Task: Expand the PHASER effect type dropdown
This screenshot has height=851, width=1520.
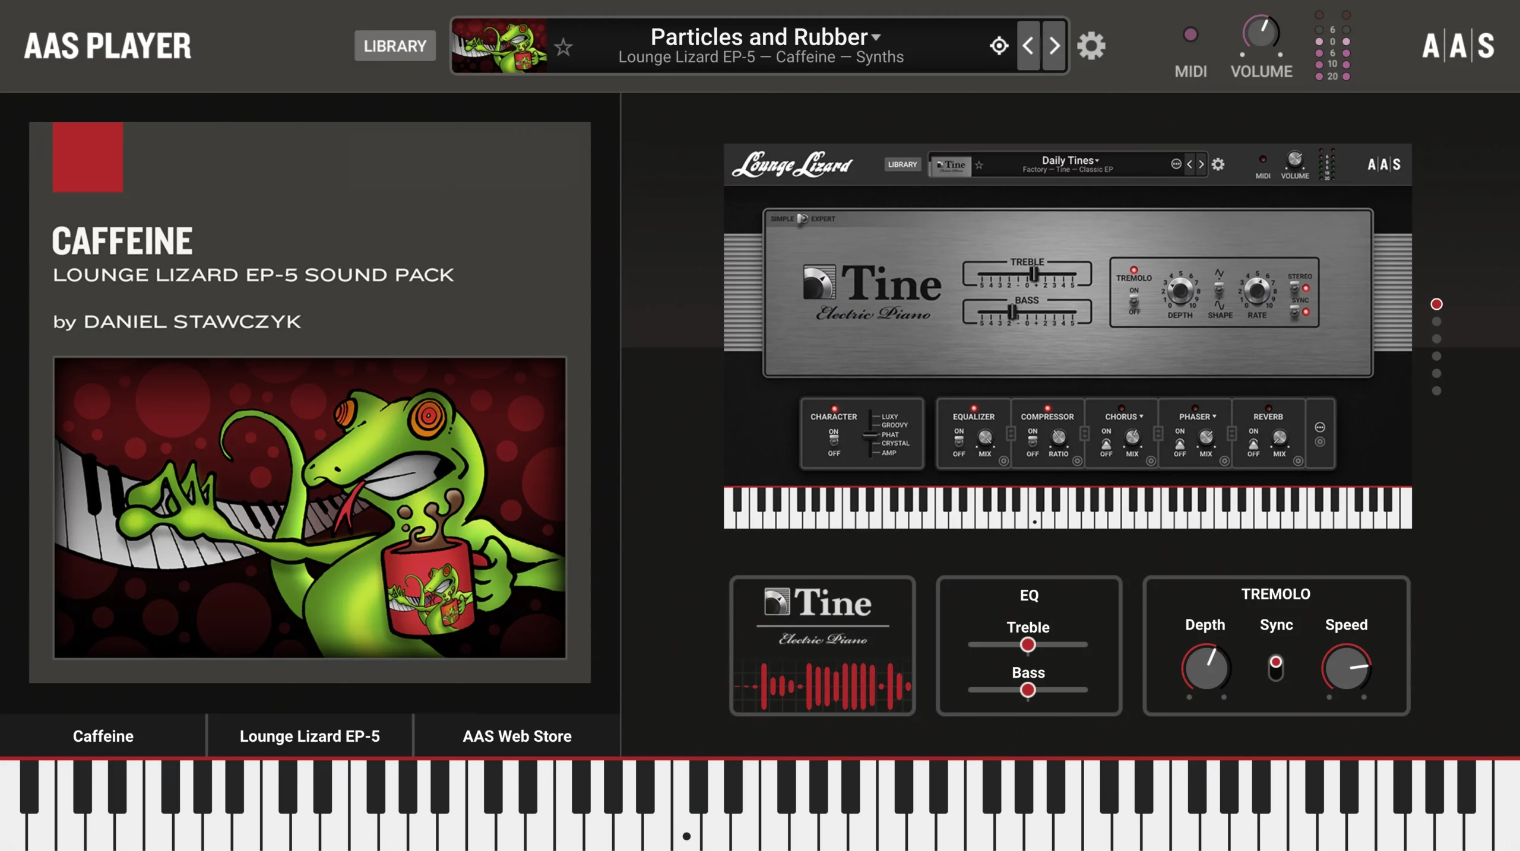Action: 1198,417
